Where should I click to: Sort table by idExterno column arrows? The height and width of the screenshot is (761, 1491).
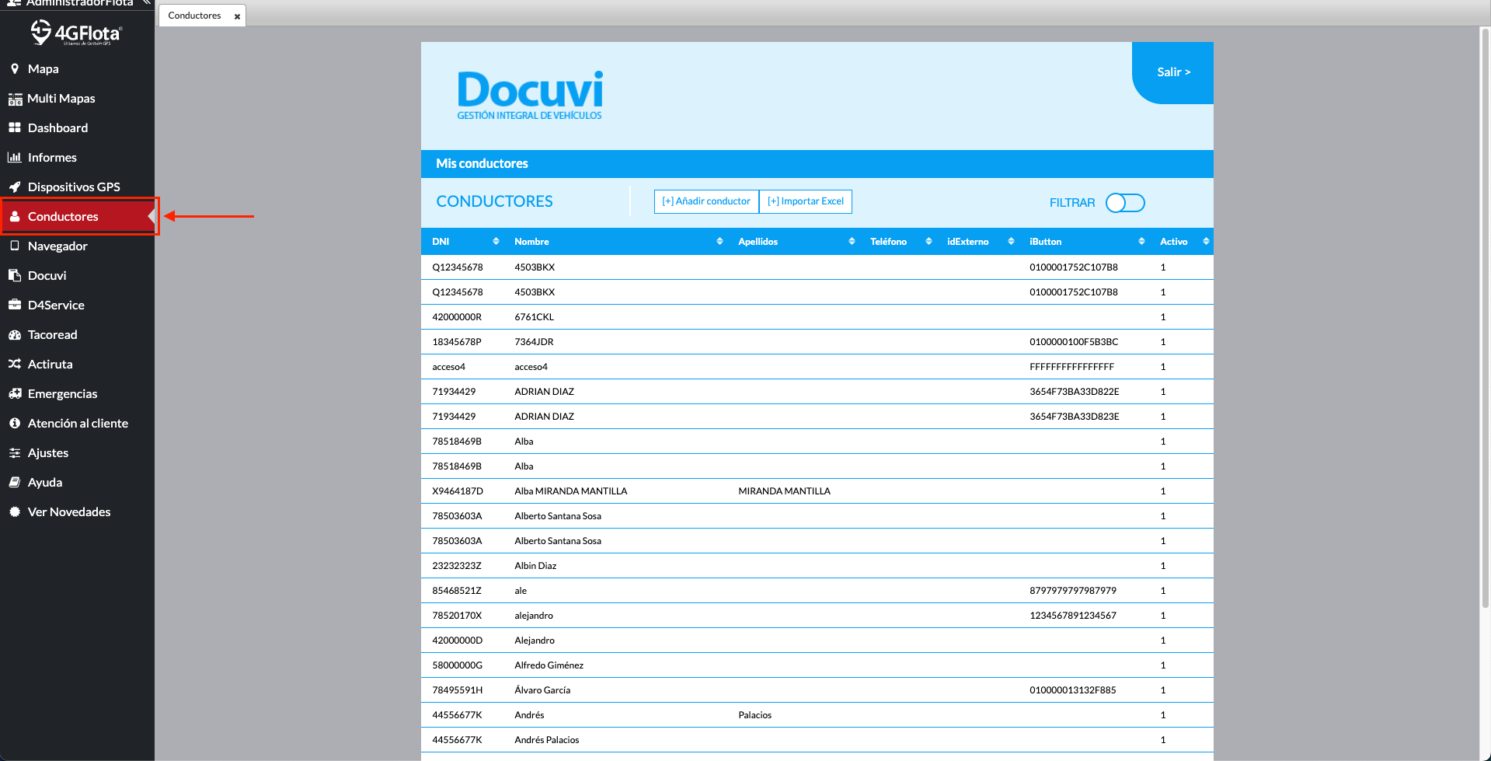1011,242
